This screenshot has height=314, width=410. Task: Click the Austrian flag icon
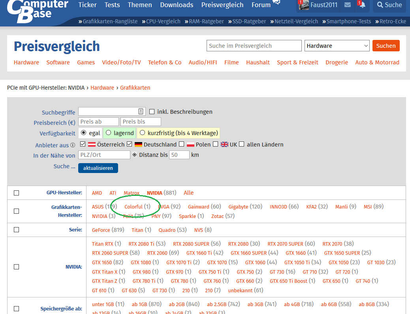click(92, 144)
